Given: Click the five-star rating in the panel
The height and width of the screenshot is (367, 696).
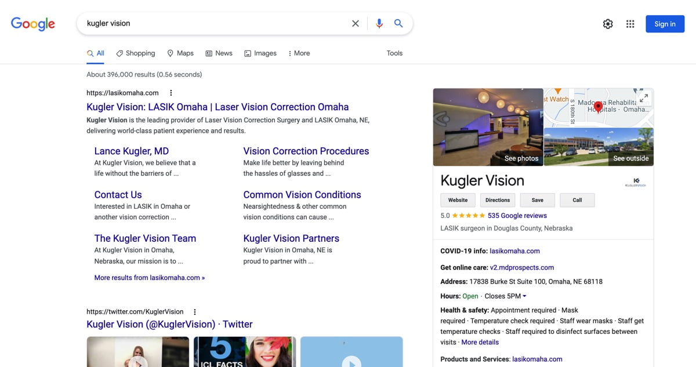Looking at the screenshot, I should coord(469,216).
